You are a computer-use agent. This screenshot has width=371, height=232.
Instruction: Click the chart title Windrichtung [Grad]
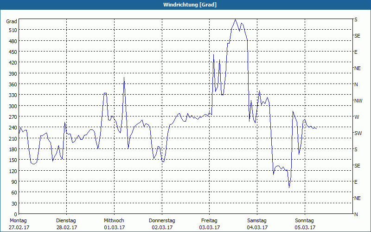(x=190, y=5)
